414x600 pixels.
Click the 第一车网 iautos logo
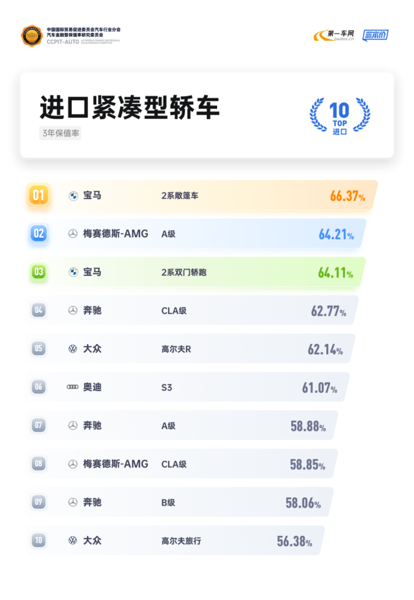pyautogui.click(x=334, y=35)
